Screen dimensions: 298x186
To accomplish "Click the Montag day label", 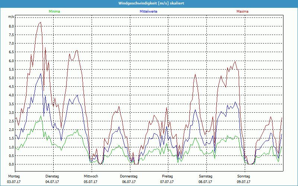I will click(x=14, y=176).
